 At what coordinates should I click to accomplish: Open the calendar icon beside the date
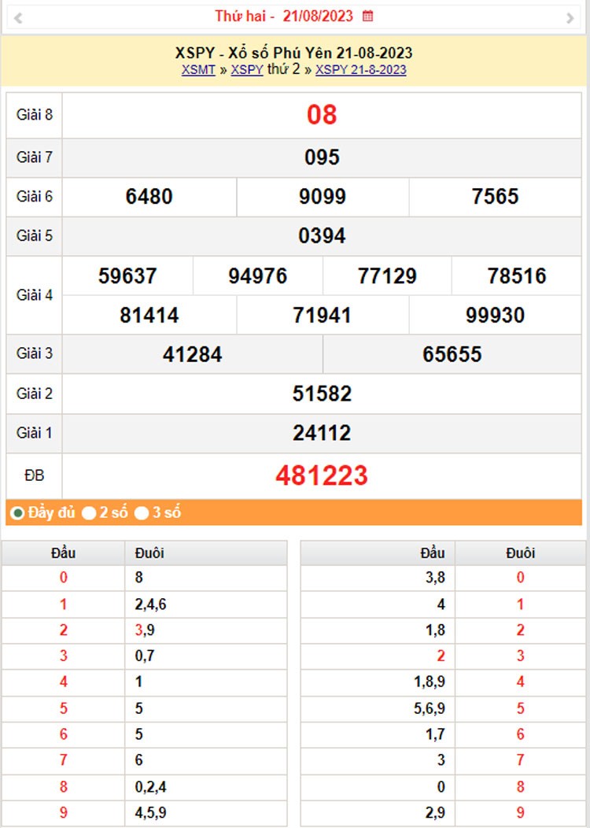tap(368, 16)
